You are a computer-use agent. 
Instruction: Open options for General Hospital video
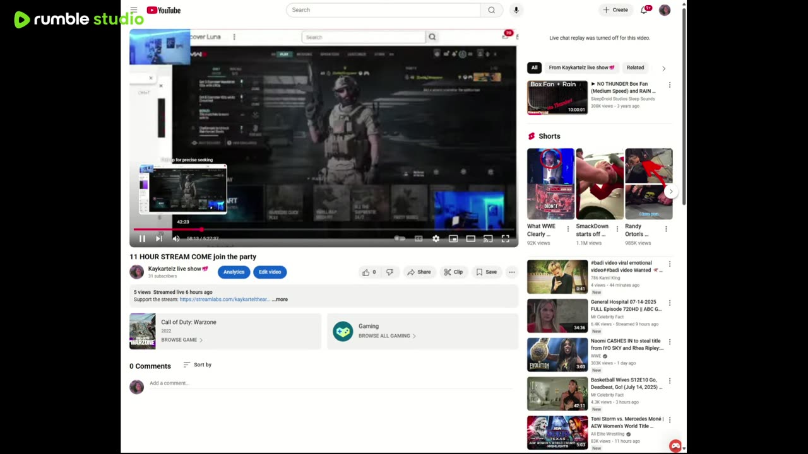click(670, 303)
